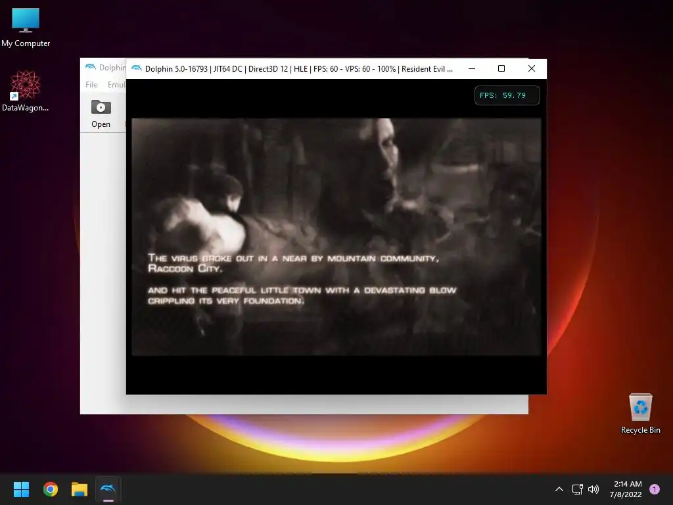Click the Raccoon City intro video frame
Screen dimensions: 673x505
pos(336,237)
